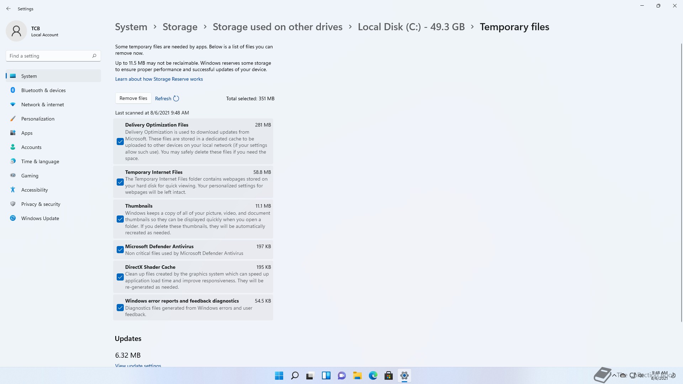683x384 pixels.
Task: Go to Local Disk (C:) breadcrumb
Action: [411, 27]
